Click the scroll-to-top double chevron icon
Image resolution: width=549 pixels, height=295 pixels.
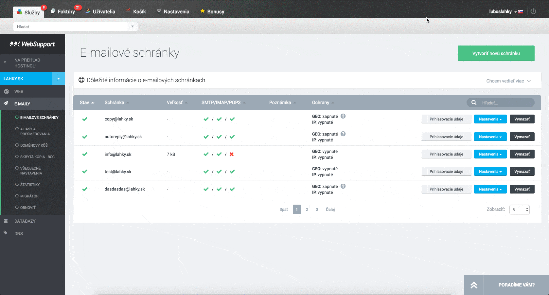pyautogui.click(x=474, y=285)
